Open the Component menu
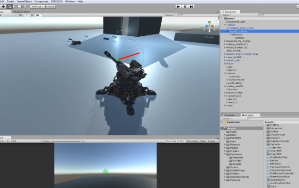The image size is (299, 188). [41, 1]
